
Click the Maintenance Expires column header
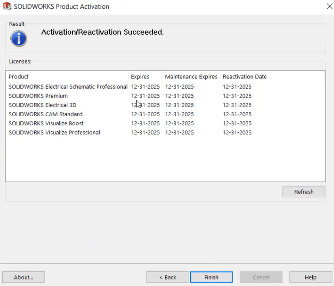191,77
